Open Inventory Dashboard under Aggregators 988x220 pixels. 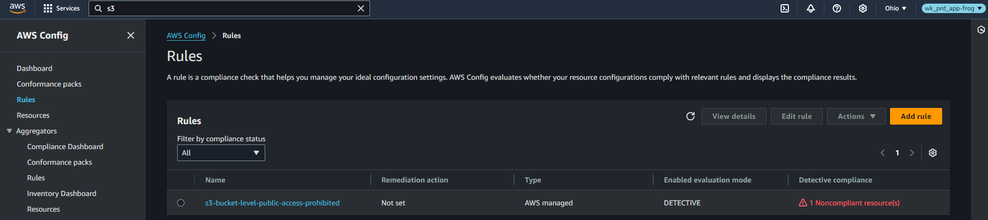[61, 193]
